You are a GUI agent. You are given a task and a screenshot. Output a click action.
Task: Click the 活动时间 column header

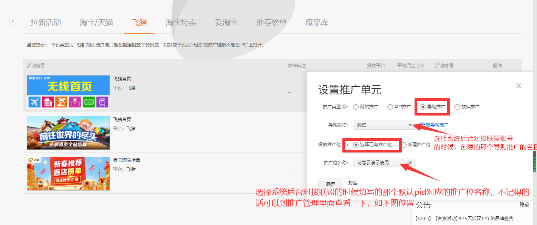point(444,65)
